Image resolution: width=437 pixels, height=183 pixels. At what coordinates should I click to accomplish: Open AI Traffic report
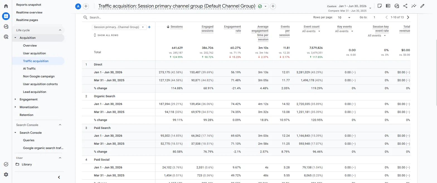(x=29, y=68)
